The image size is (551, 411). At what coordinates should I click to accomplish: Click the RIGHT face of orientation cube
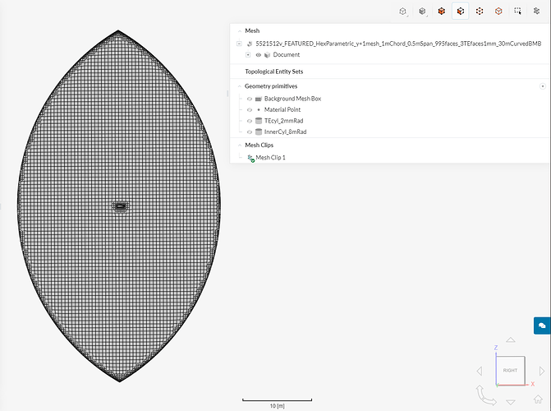pyautogui.click(x=510, y=371)
